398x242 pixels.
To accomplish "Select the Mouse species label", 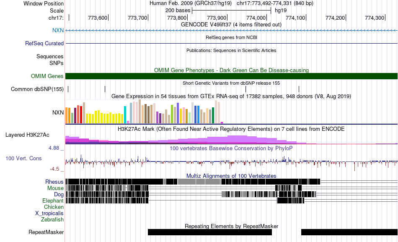I will (x=55, y=188).
